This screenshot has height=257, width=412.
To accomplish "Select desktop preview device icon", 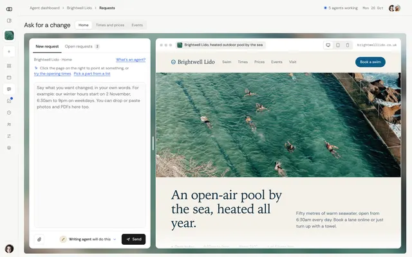I will [328, 45].
